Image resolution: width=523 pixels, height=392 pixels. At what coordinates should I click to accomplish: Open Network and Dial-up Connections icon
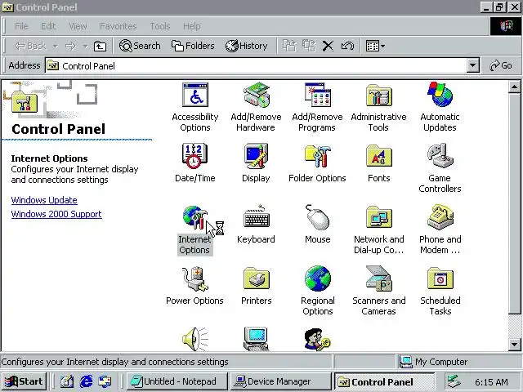378,217
